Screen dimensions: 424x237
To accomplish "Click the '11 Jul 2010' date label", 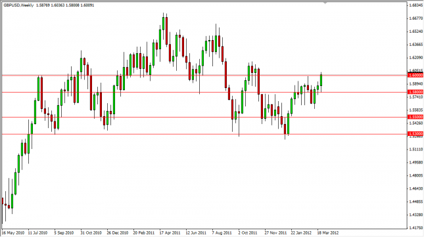I will [37, 232].
